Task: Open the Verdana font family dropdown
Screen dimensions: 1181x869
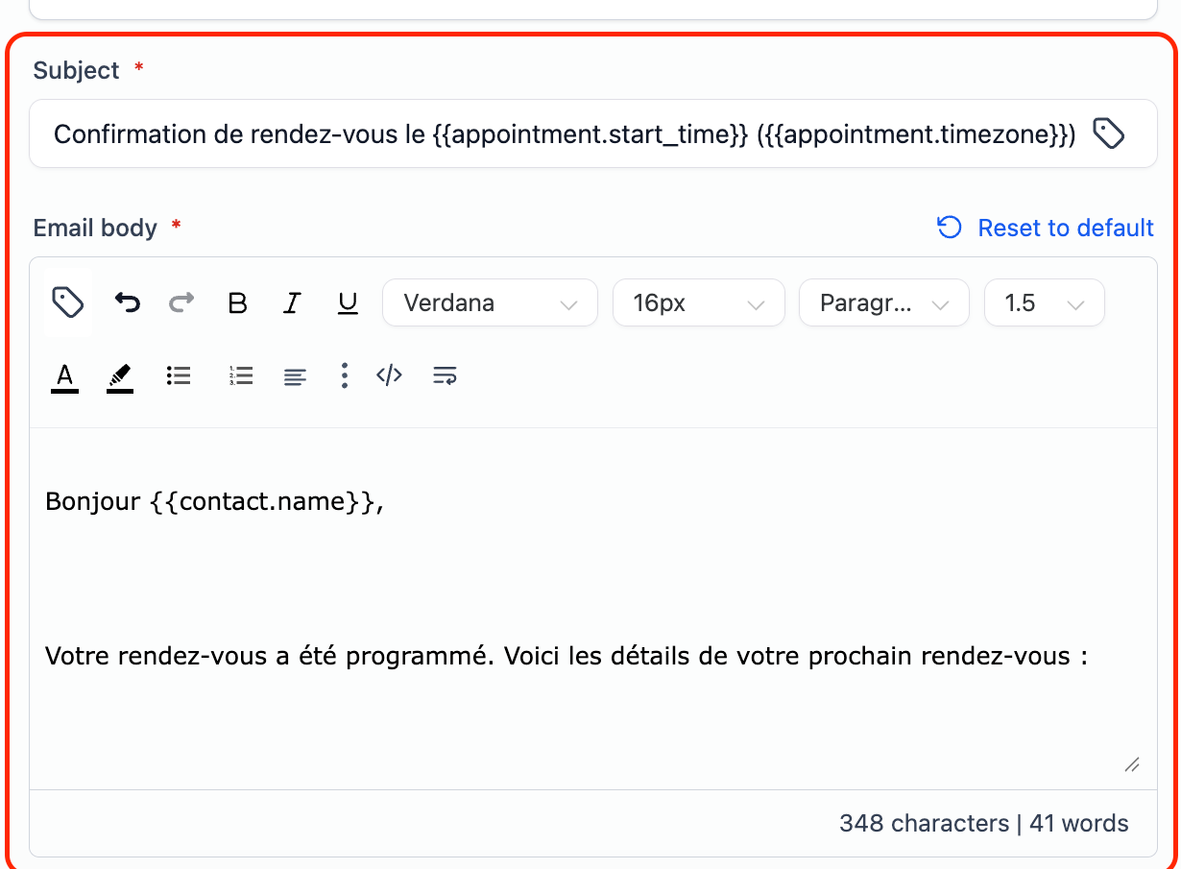Action: click(491, 303)
